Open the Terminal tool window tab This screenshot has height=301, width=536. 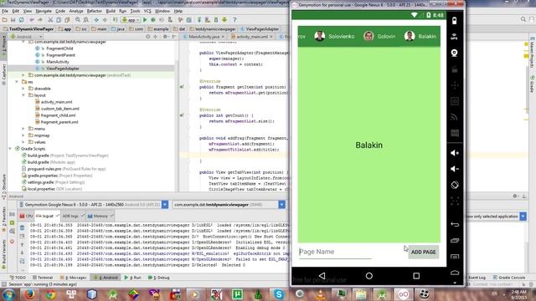coord(43,278)
